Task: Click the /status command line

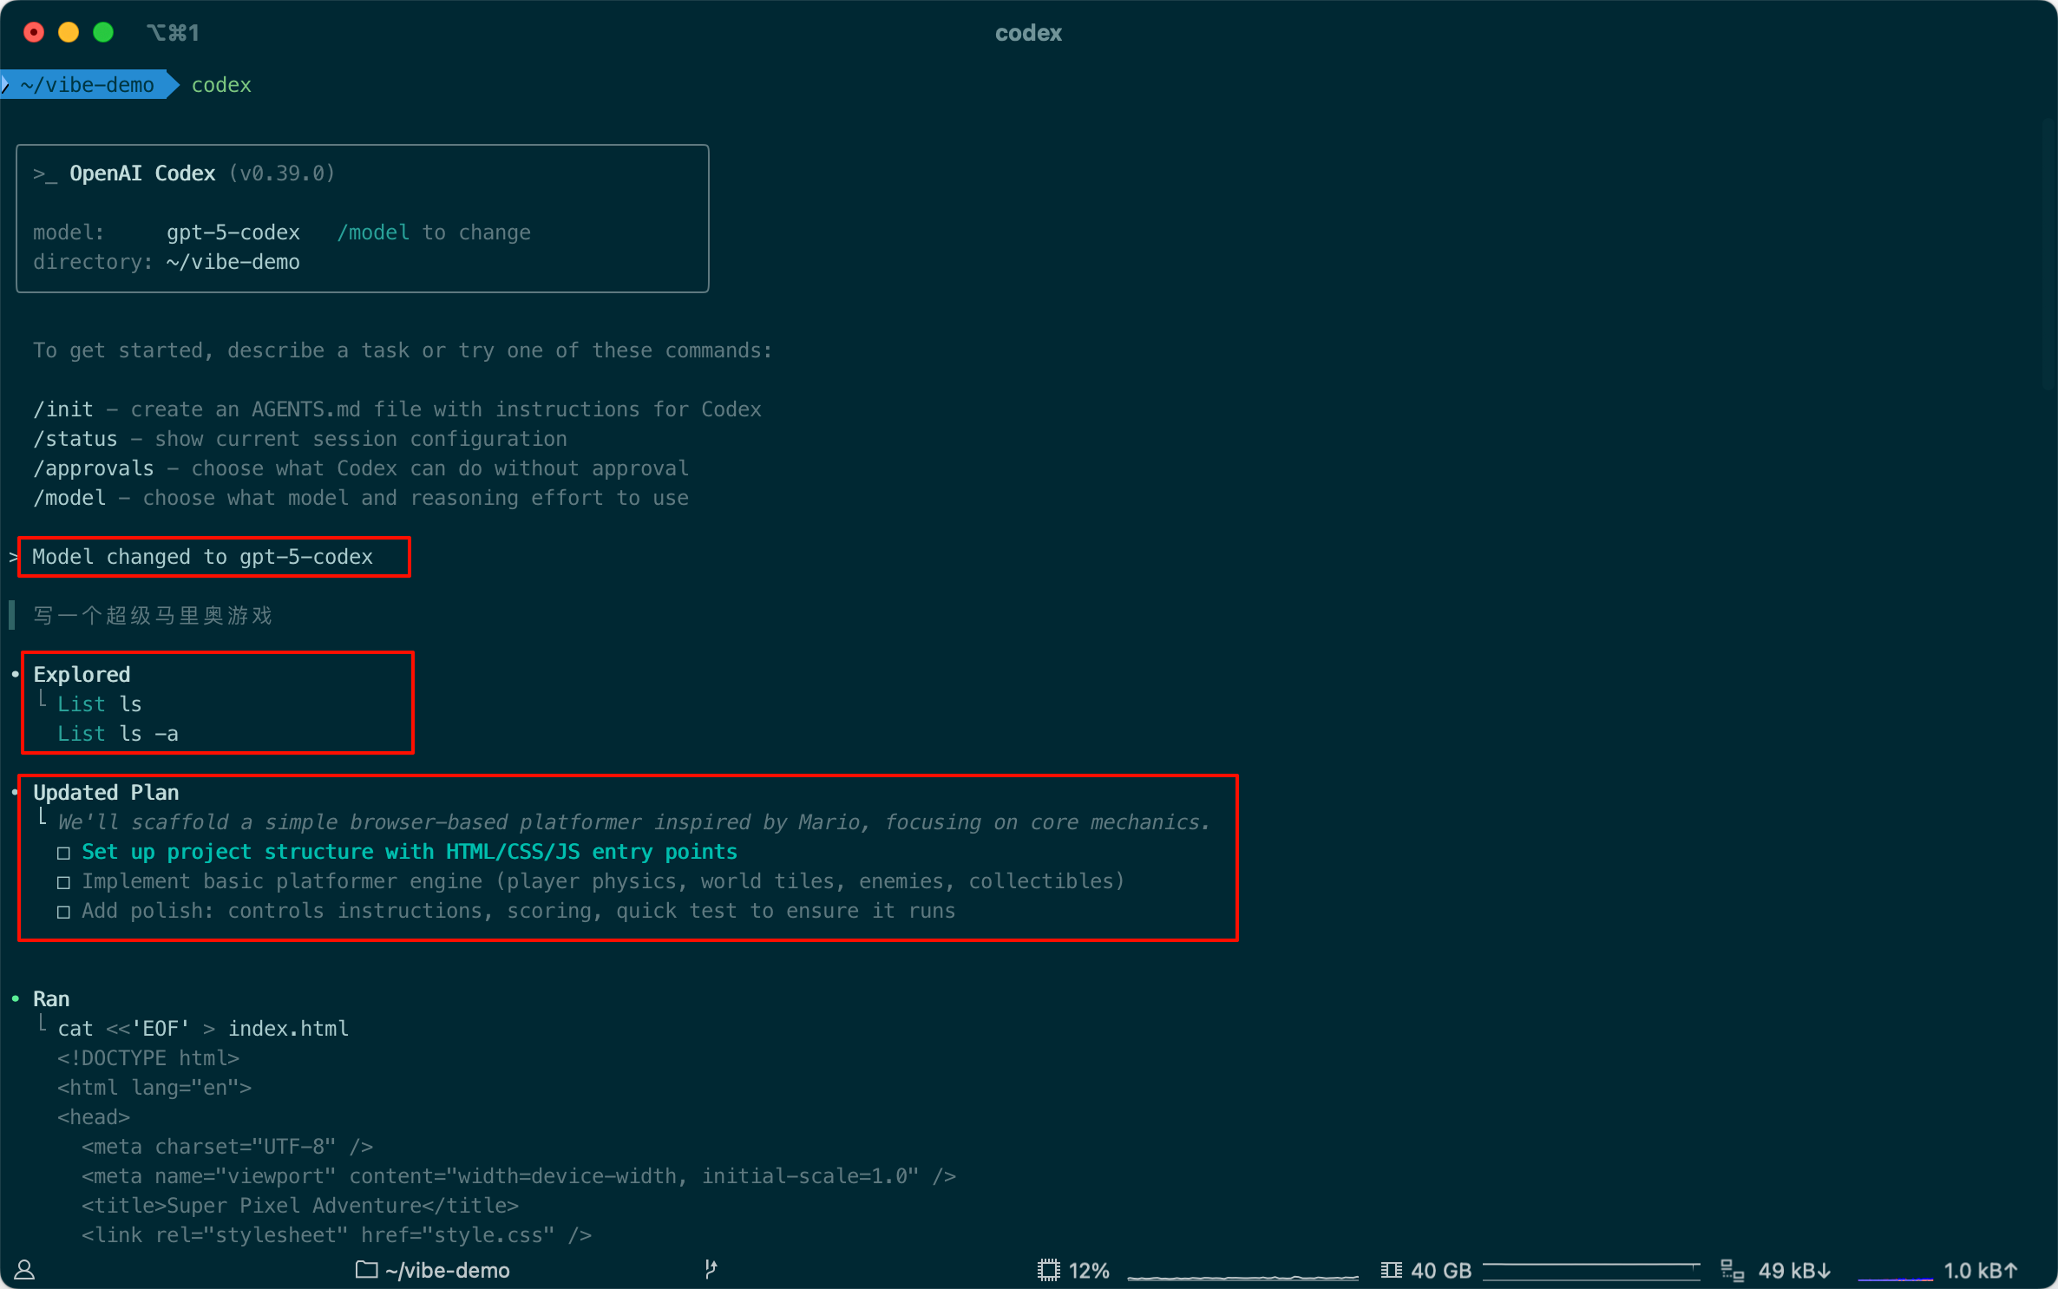Action: pos(300,439)
